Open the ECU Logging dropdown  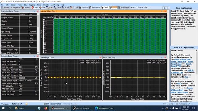pyautogui.click(x=169, y=104)
